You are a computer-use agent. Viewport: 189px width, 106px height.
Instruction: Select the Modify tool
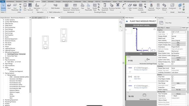pos(3,6)
